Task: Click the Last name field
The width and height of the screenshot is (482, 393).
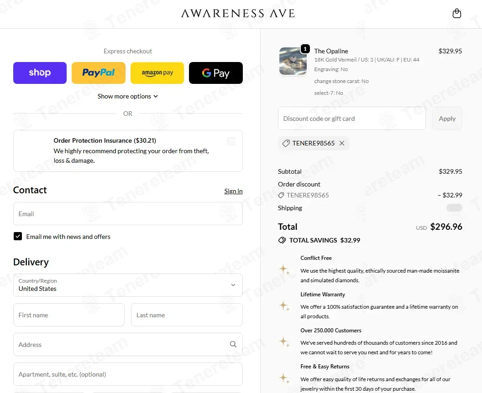Action: pyautogui.click(x=187, y=315)
